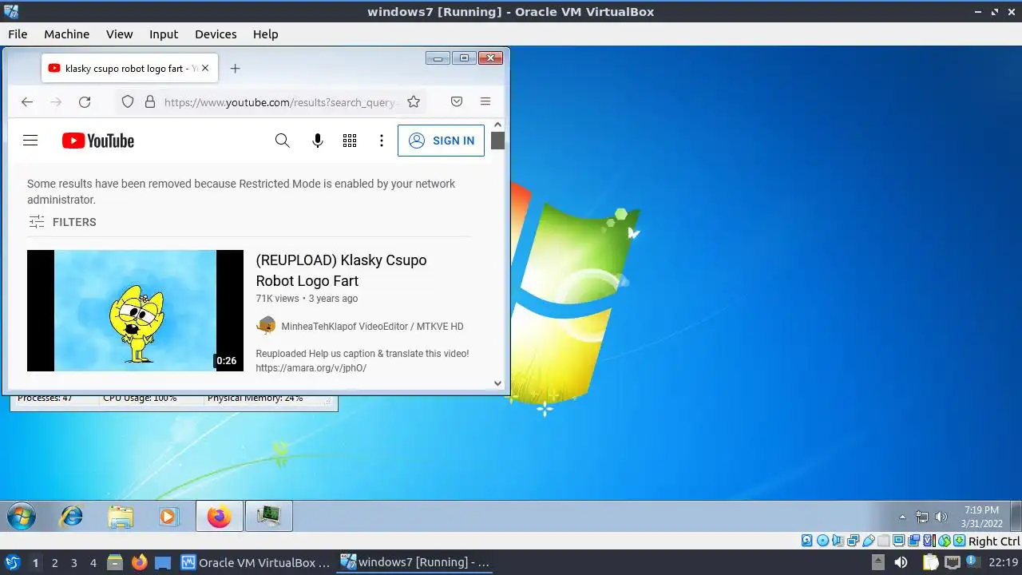Open the Windows 7 Start orb

[22, 517]
